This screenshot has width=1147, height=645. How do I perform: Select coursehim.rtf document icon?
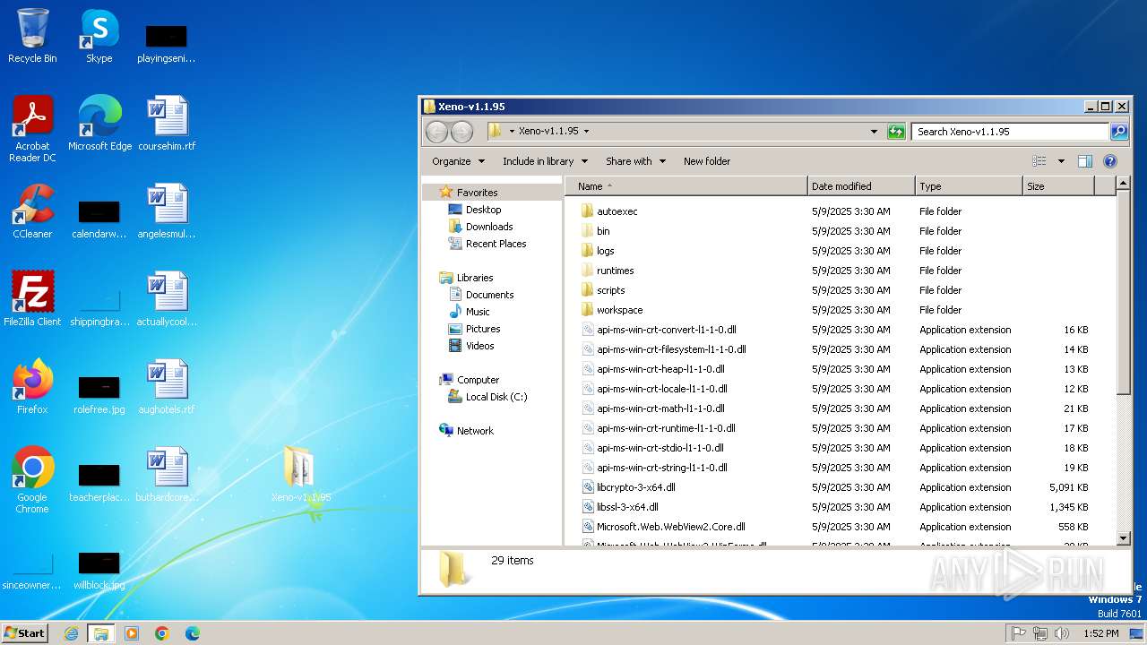click(167, 124)
